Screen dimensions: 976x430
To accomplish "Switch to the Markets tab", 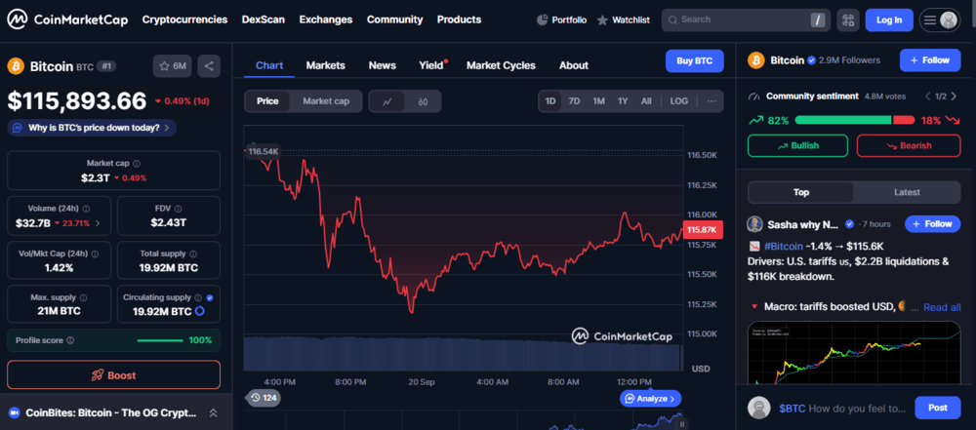I will [326, 65].
